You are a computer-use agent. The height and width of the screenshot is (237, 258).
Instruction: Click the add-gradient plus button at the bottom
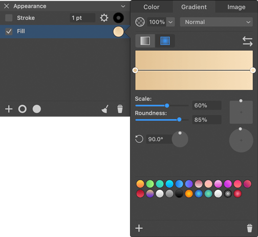[139, 228]
